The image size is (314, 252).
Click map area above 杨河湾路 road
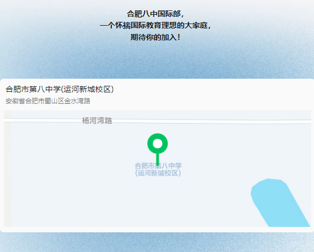180,114
